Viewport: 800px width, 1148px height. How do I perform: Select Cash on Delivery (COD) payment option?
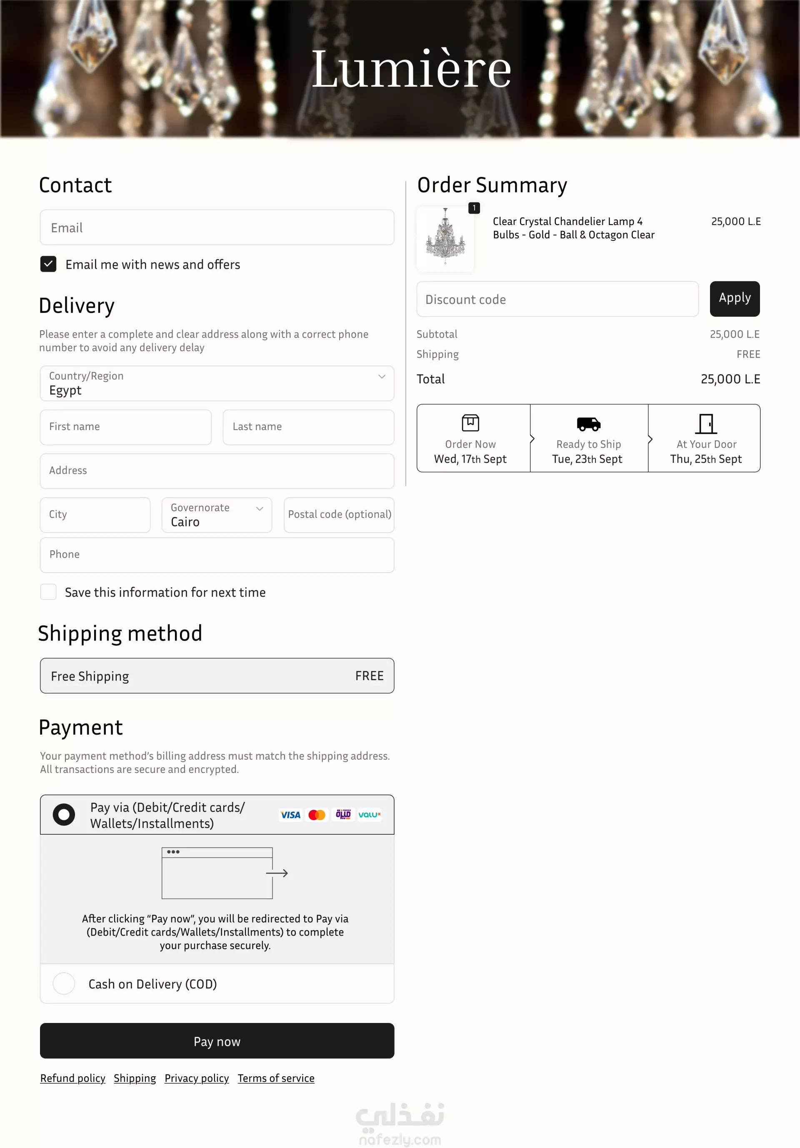64,983
